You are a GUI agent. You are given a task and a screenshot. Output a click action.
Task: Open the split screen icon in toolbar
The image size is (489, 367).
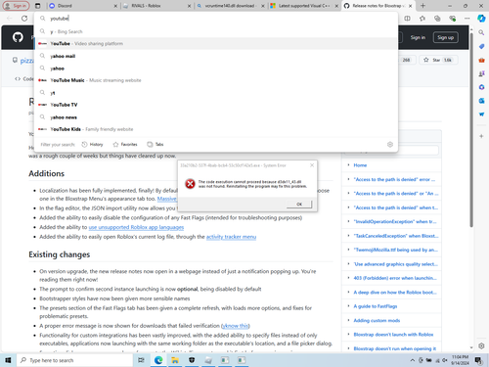[408, 19]
